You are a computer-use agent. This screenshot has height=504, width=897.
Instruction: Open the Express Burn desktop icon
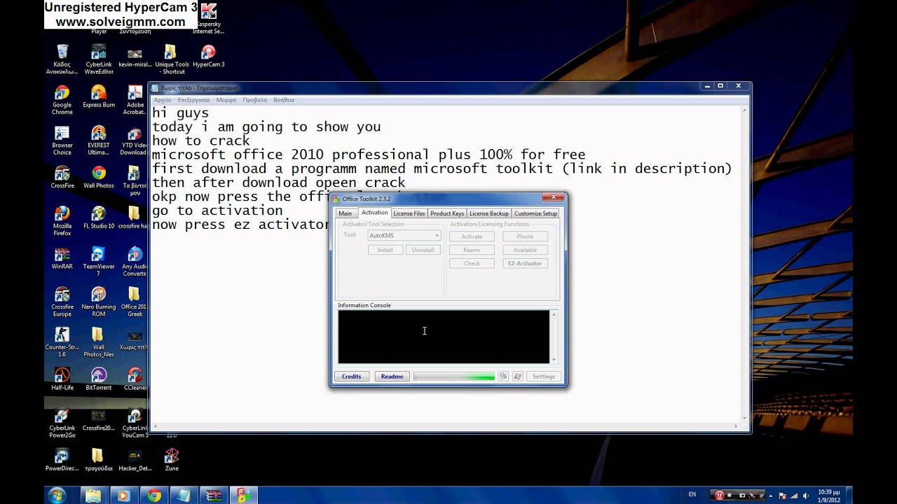[99, 97]
